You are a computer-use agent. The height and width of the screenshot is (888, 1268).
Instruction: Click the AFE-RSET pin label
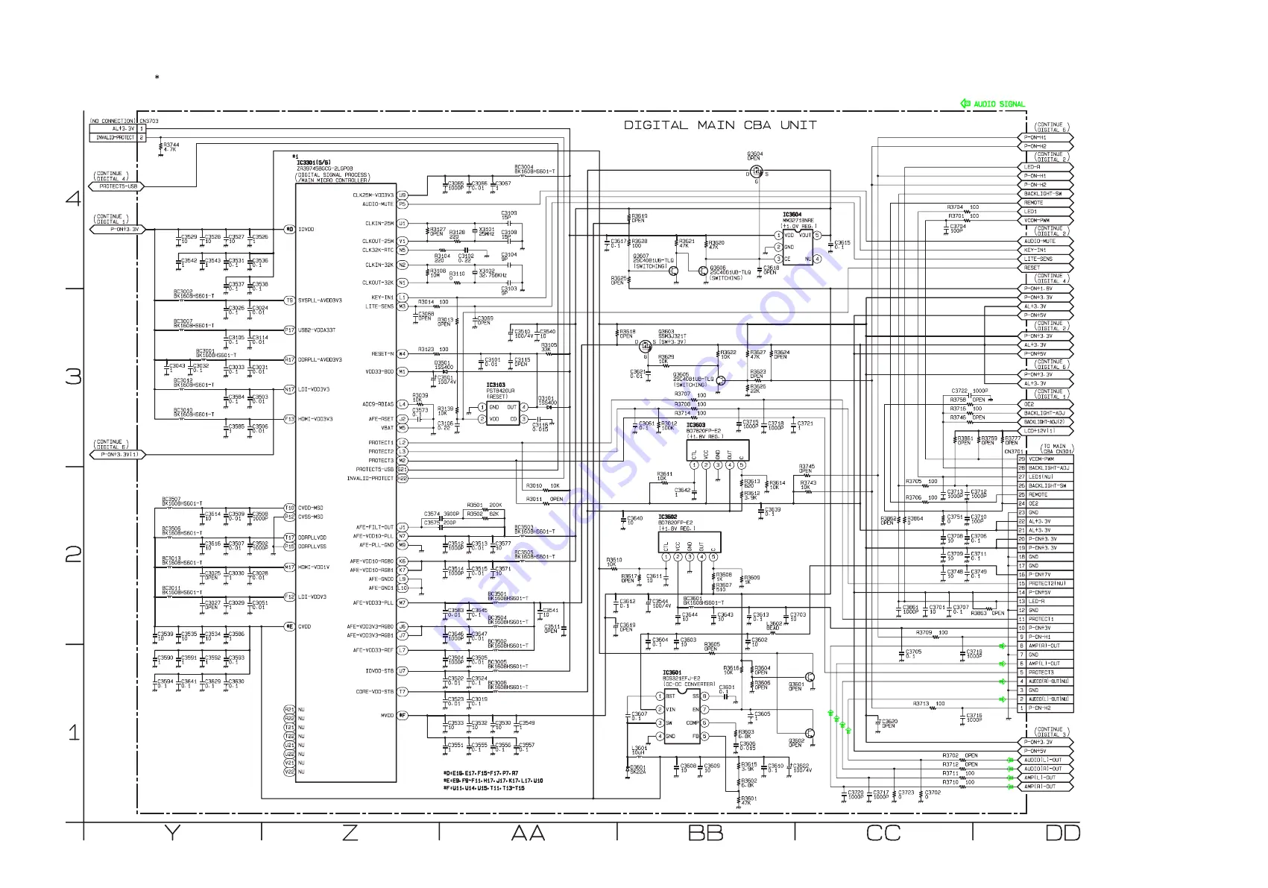tap(381, 419)
